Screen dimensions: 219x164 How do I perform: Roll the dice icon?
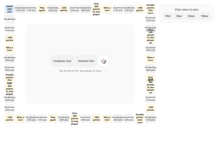pos(104,61)
